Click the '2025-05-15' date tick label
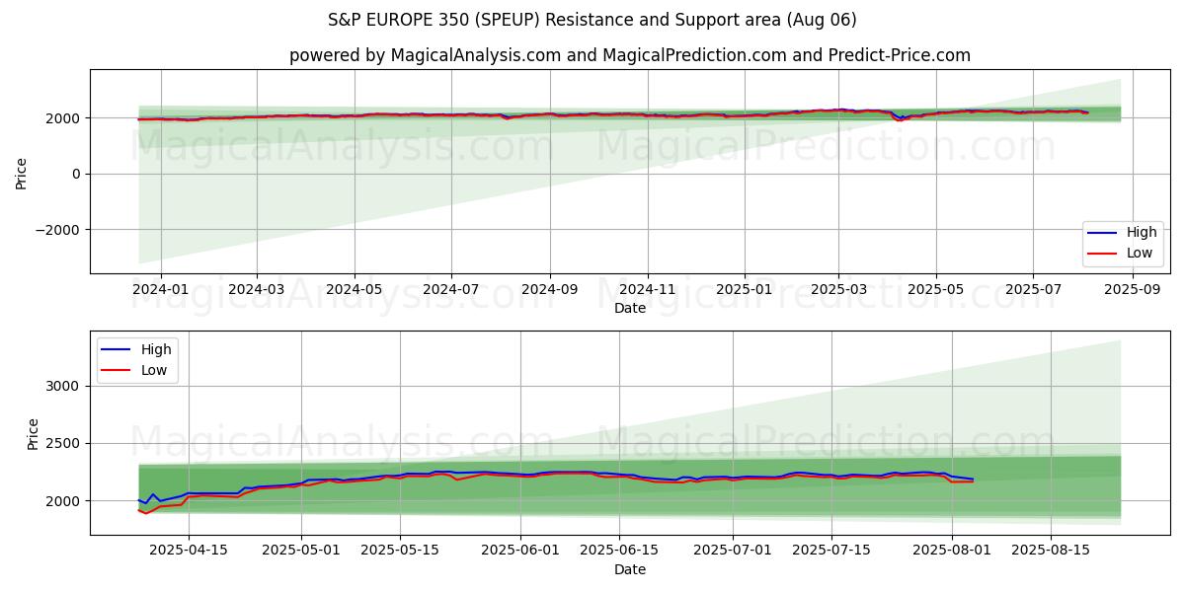The height and width of the screenshot is (592, 1185). tap(400, 552)
